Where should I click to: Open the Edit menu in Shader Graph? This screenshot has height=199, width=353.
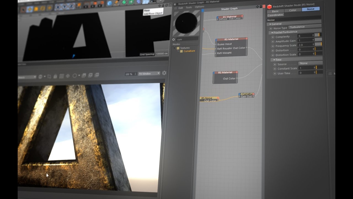(181, 8)
